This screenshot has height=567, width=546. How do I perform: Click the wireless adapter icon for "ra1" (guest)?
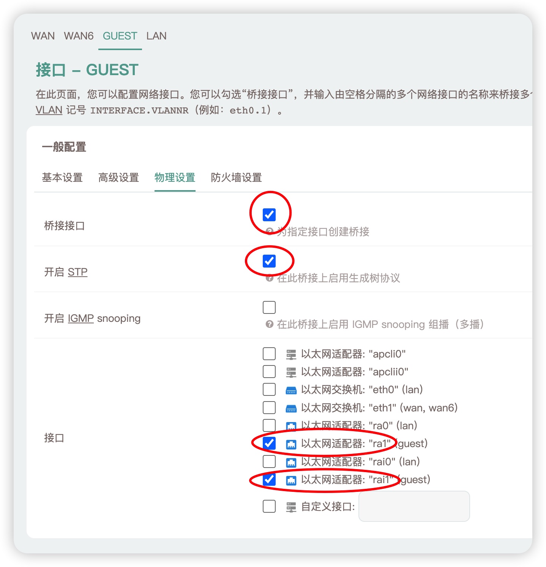291,444
